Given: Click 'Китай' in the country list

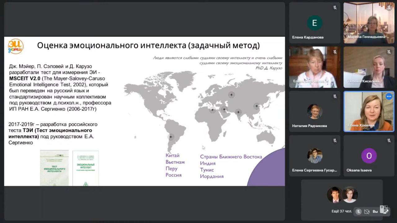Looking at the screenshot, I should (x=172, y=155).
